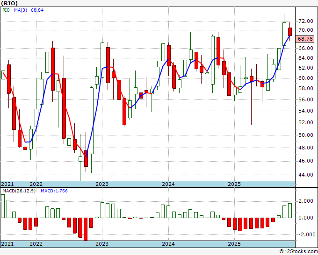The image size is (318, 255).
Task: Click the 72.00 price axis label
Action: tap(306, 21)
